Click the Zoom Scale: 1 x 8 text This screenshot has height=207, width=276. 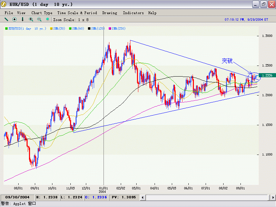coord(71,20)
